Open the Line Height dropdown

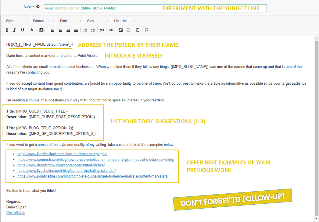[x=124, y=21]
